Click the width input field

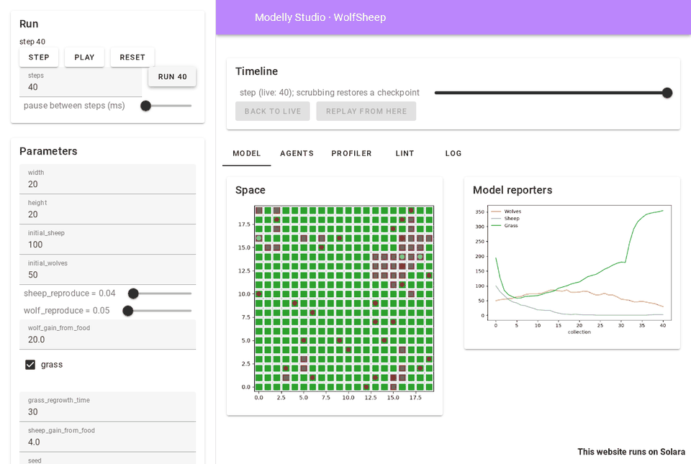click(x=107, y=179)
